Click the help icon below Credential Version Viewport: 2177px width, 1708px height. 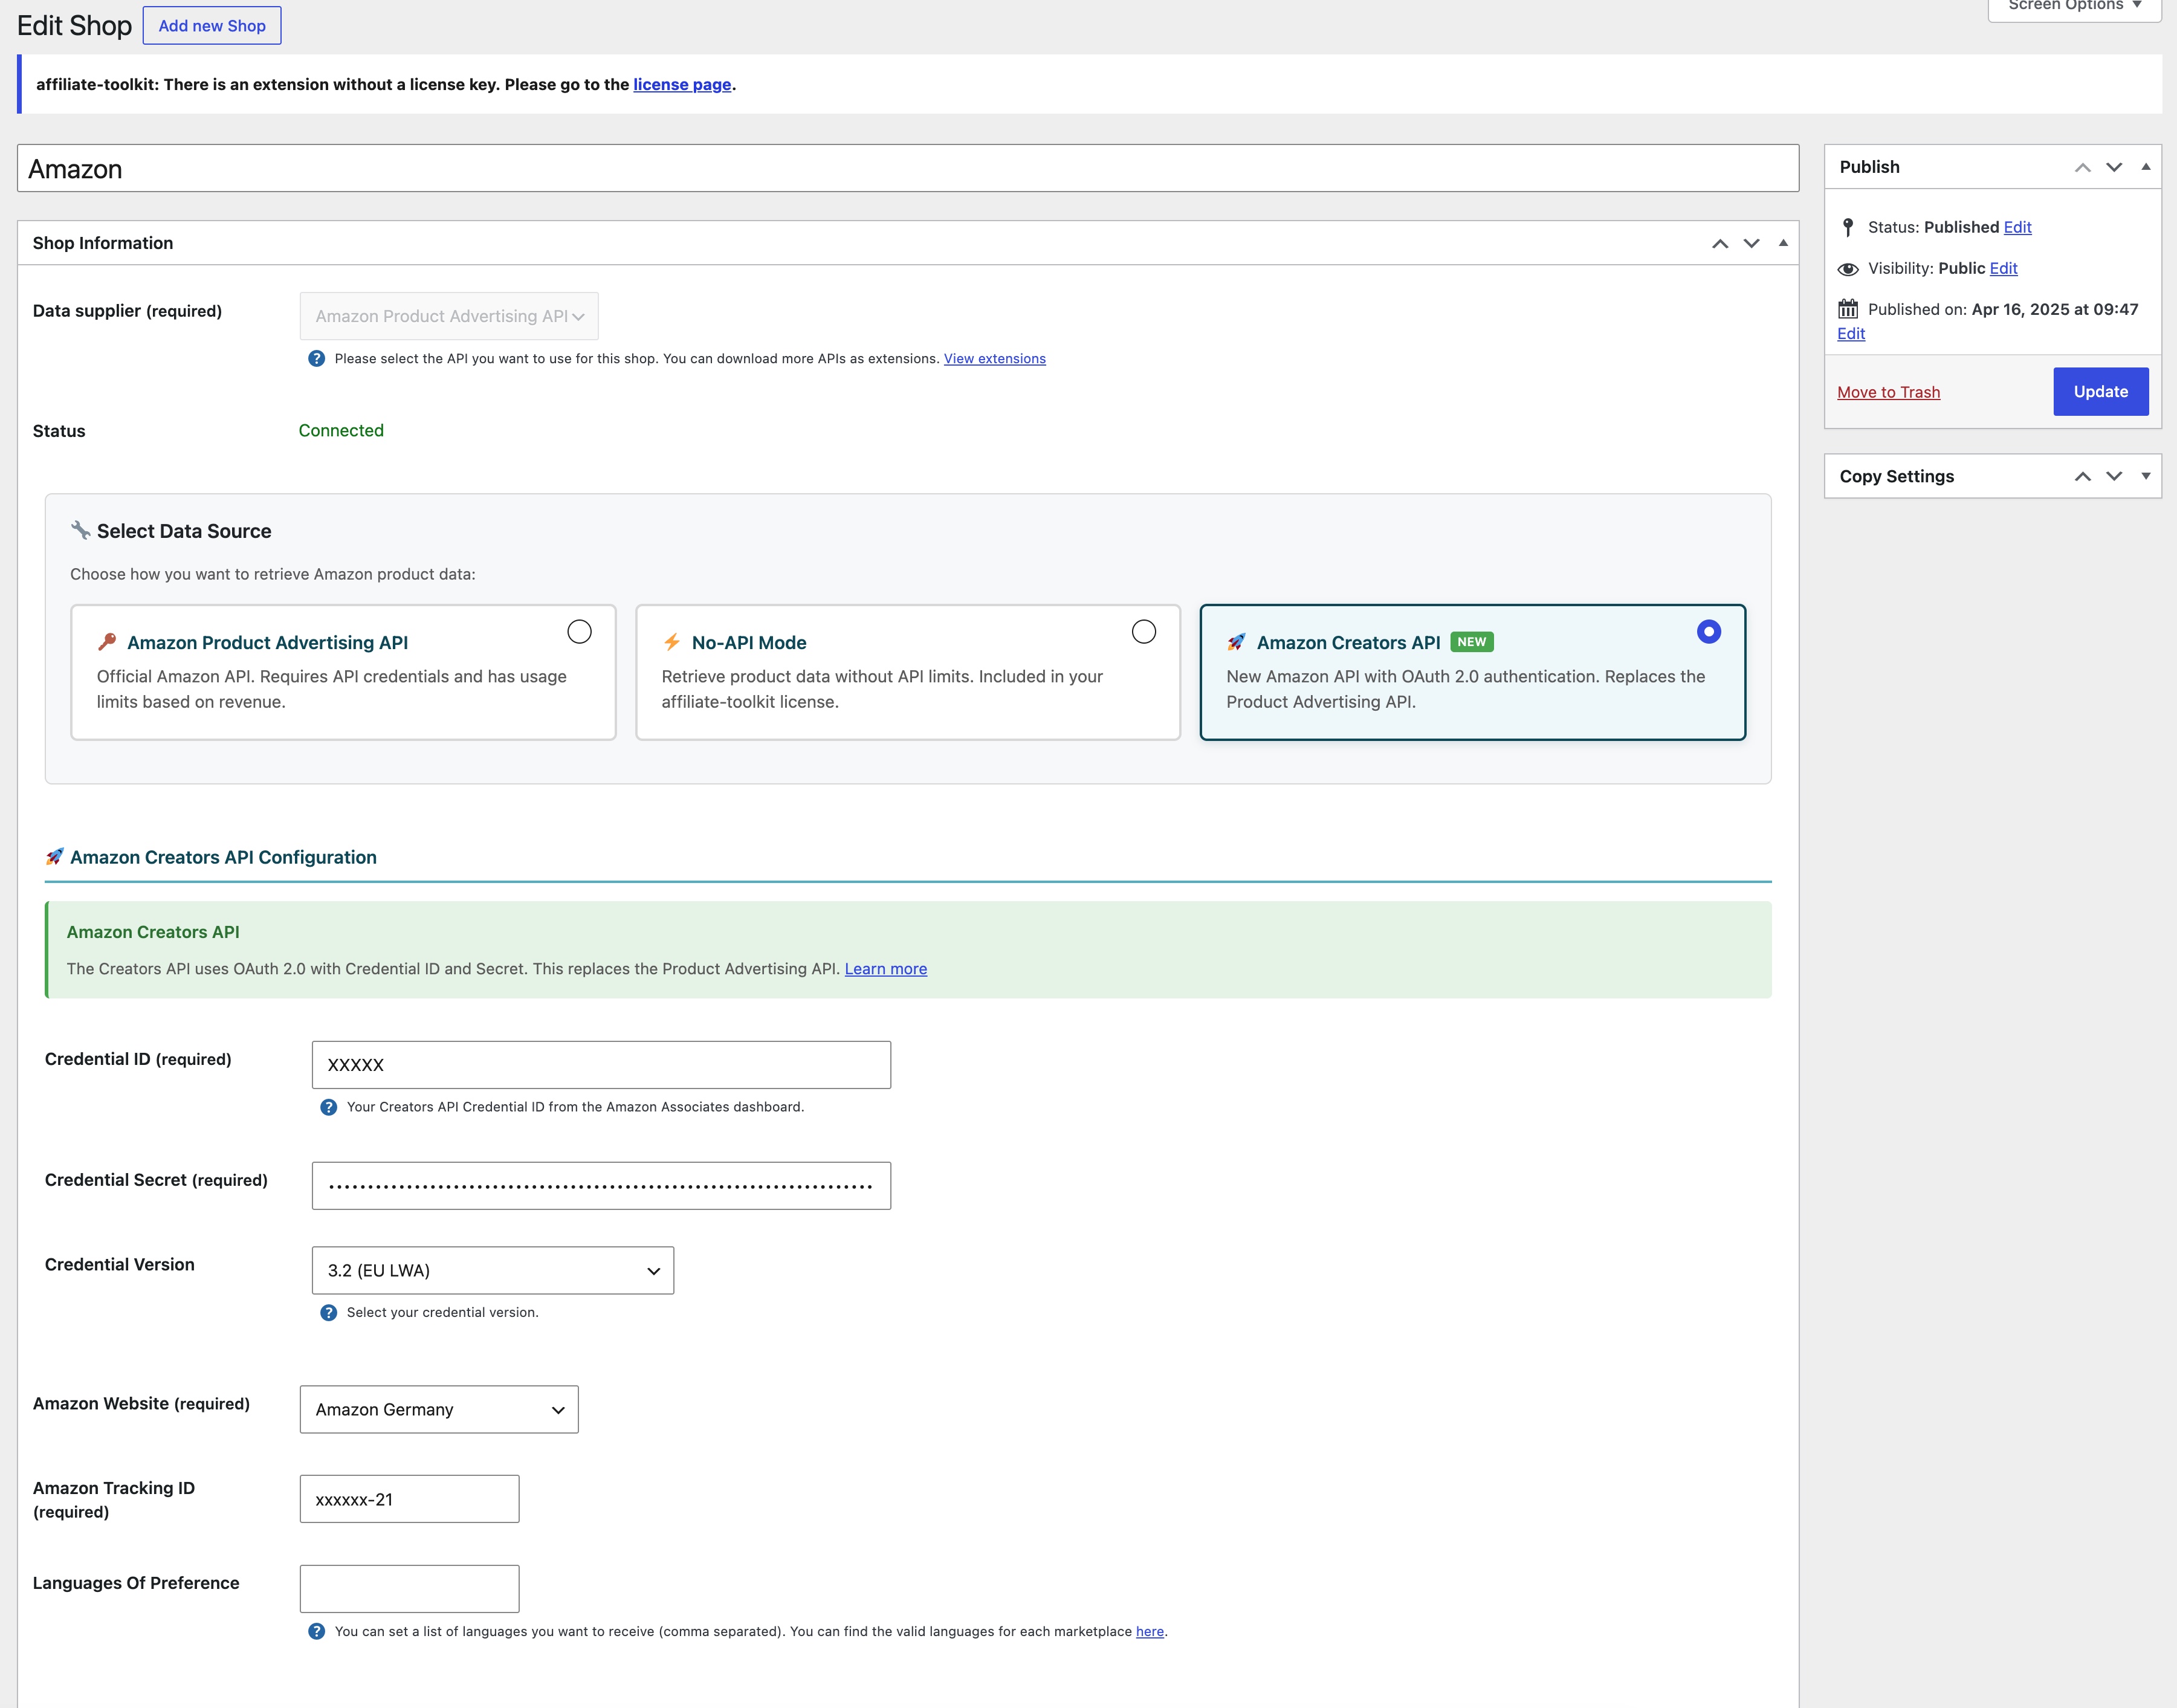click(328, 1313)
